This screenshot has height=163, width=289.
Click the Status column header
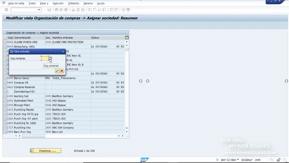tap(108, 38)
